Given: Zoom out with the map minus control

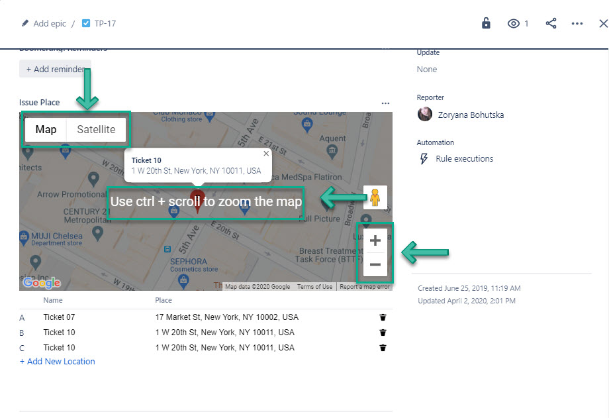Looking at the screenshot, I should pyautogui.click(x=375, y=264).
